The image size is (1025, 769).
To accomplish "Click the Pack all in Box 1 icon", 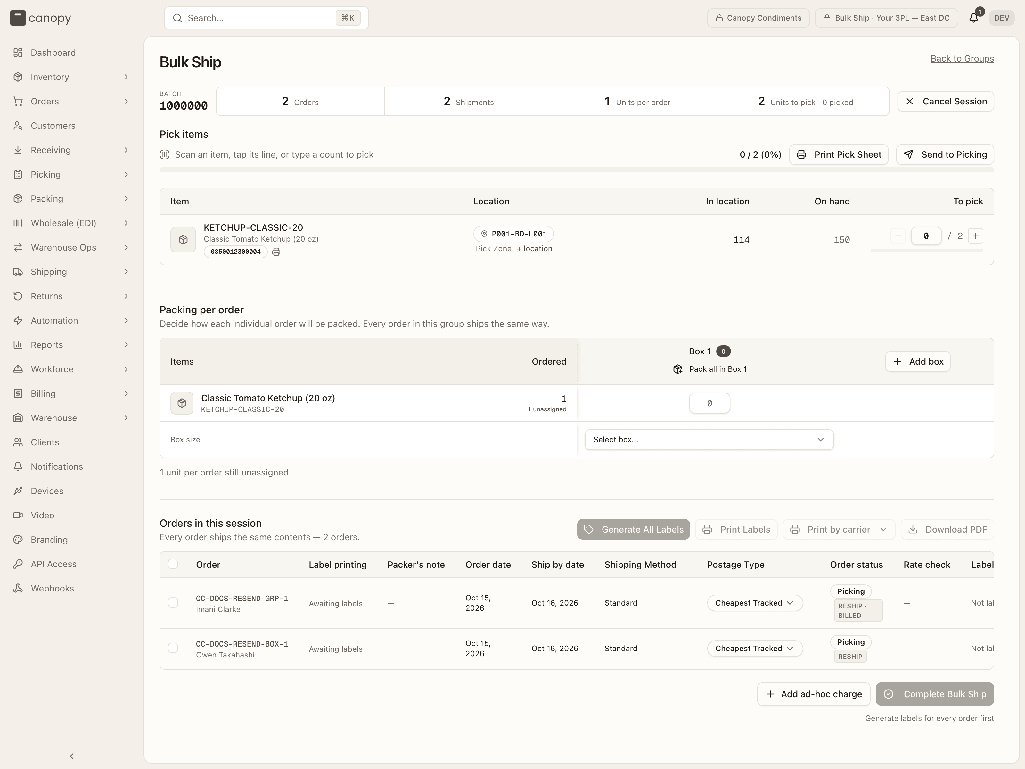I will 677,369.
